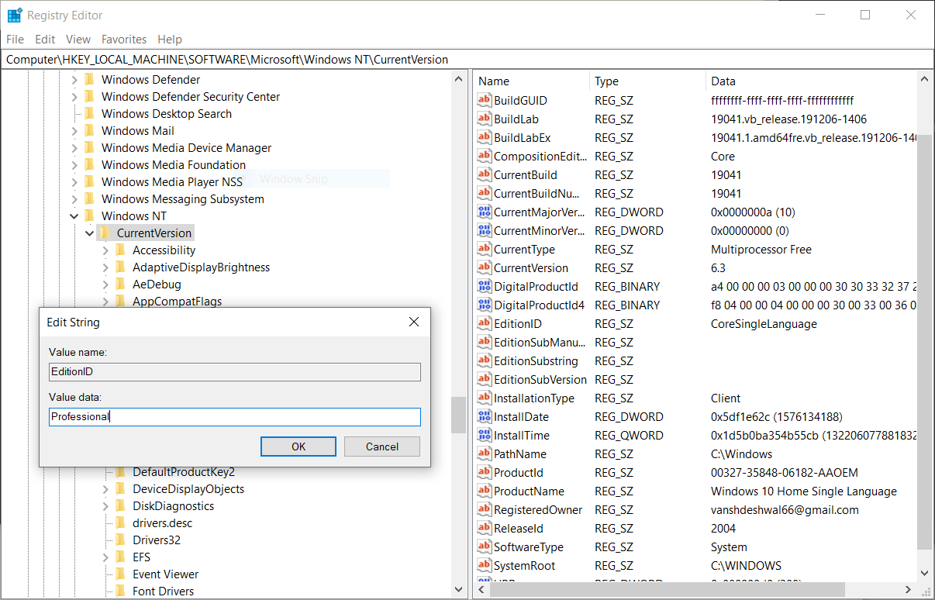Click the string icon beside SystemRoot
This screenshot has width=935, height=600.
pyautogui.click(x=485, y=566)
